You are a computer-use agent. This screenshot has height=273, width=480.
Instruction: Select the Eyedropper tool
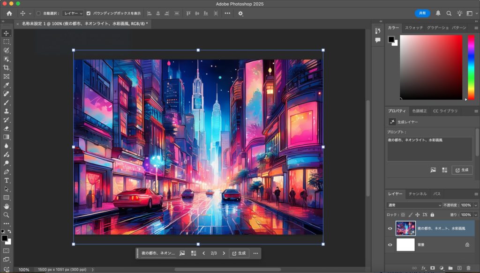(7, 85)
